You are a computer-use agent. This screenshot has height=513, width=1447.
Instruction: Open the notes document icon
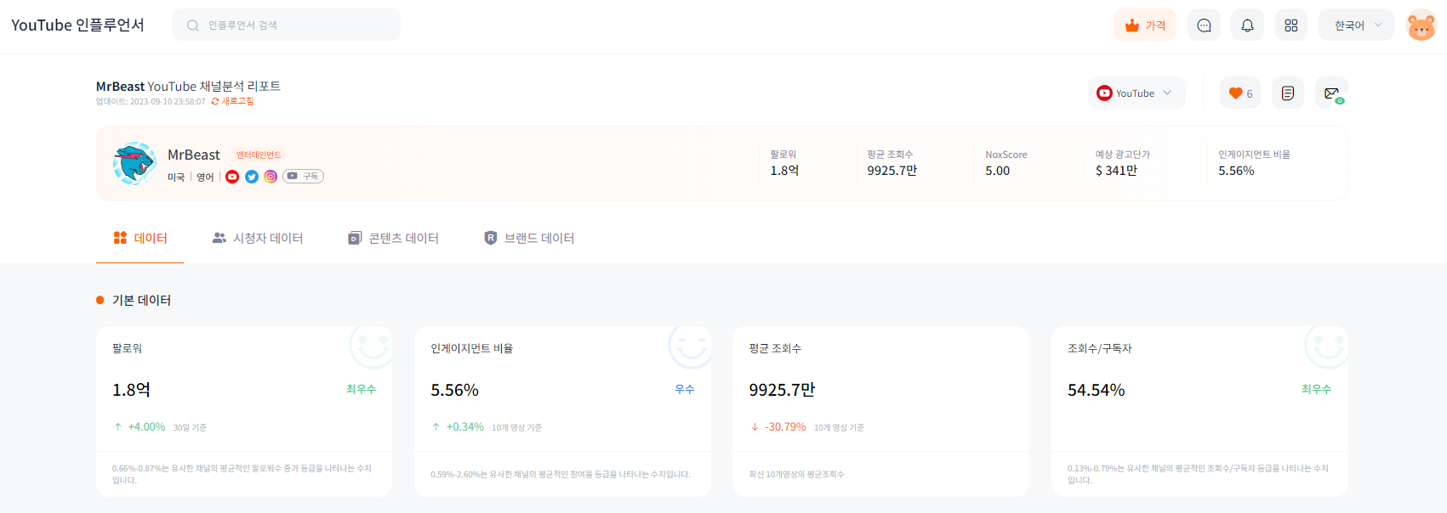[1288, 93]
